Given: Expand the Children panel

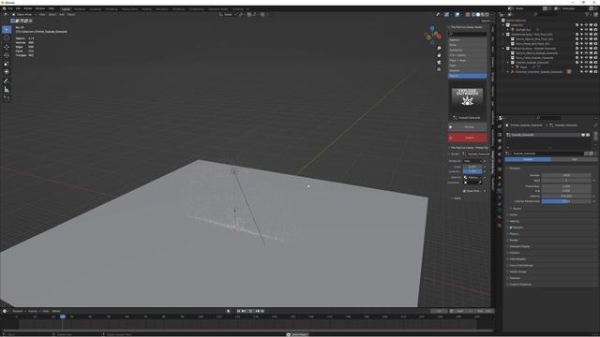Looking at the screenshot, I should click(x=515, y=253).
